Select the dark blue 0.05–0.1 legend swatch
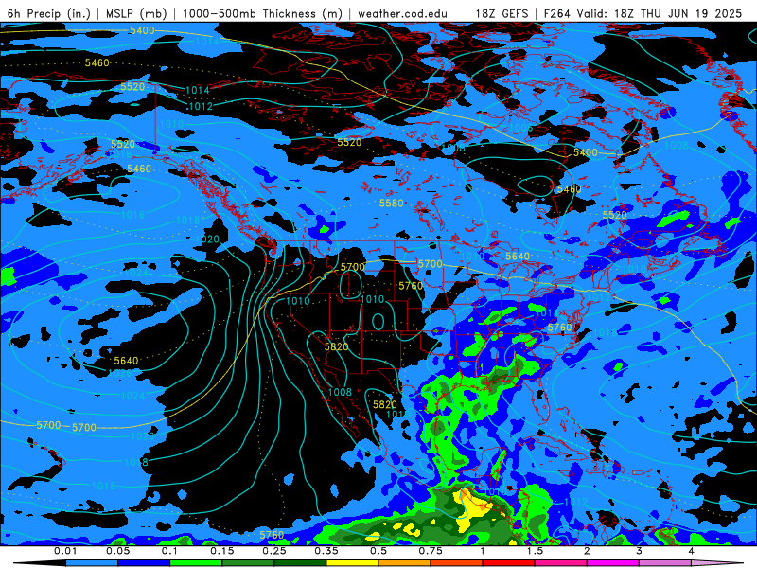This screenshot has width=757, height=568. click(x=144, y=563)
